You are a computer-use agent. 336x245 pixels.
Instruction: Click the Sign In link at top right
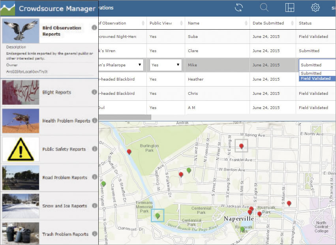[334, 8]
